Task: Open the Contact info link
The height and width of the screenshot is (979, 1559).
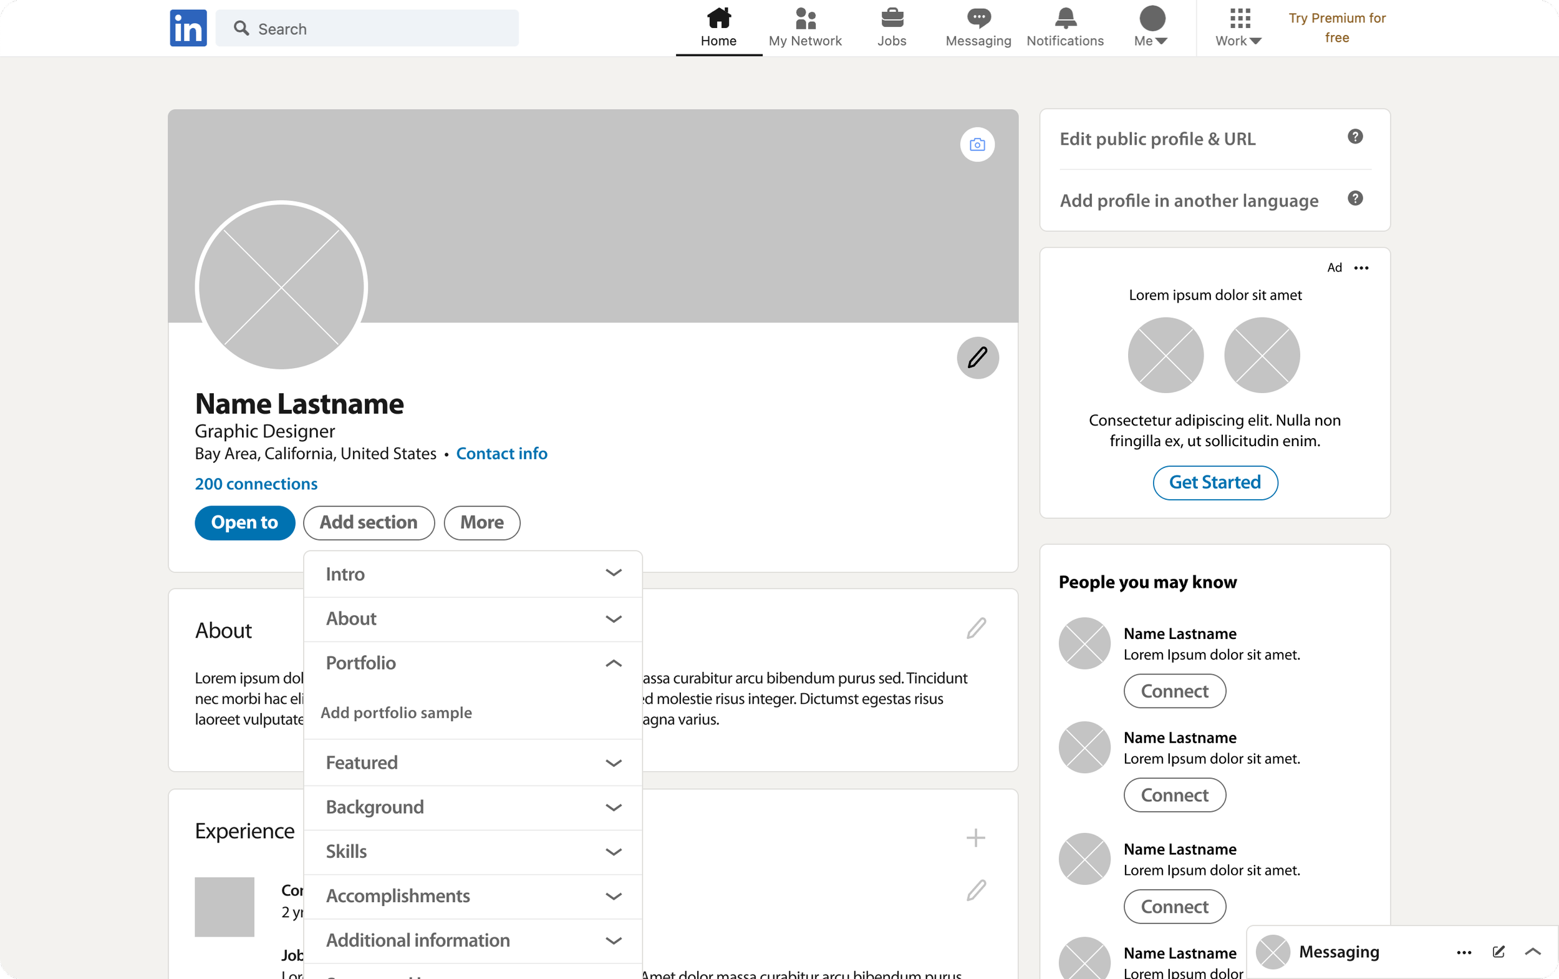Action: coord(501,453)
